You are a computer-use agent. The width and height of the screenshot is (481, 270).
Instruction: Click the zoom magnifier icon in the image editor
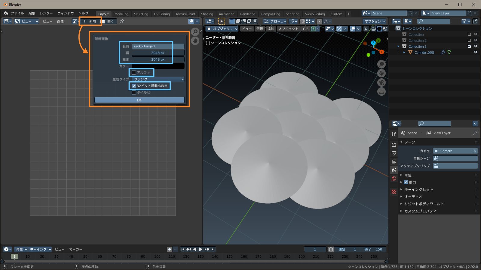point(195,31)
